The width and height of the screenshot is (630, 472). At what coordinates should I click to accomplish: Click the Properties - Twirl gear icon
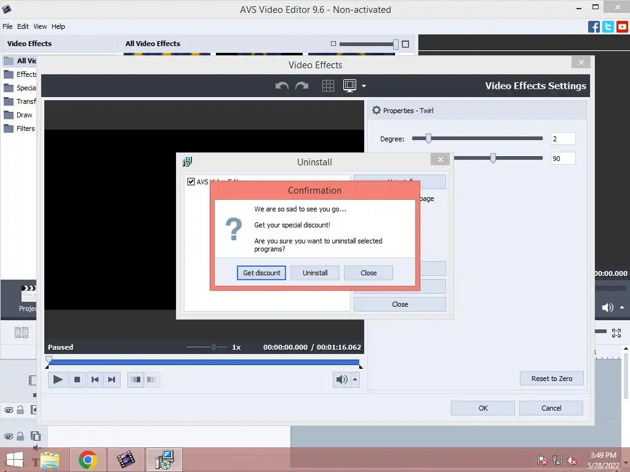[376, 110]
